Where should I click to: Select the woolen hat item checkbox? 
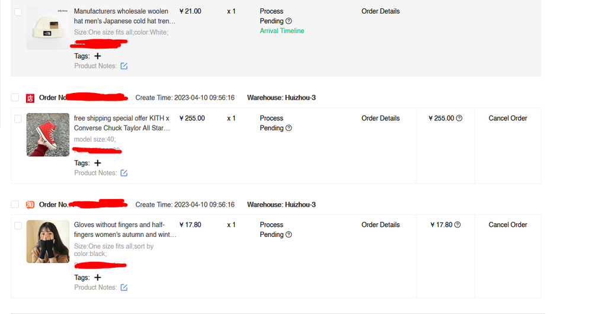[x=18, y=12]
